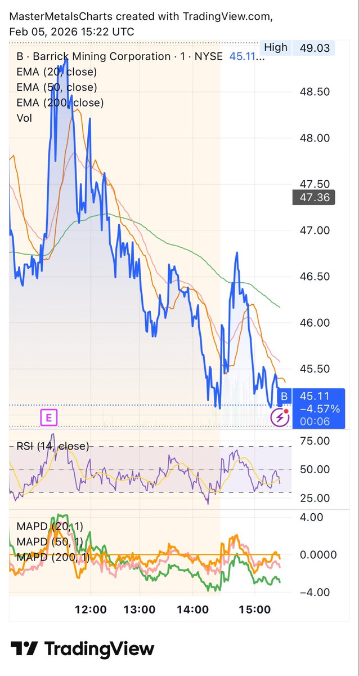The image size is (359, 676).
Task: Click the 13:00 time axis label
Action: (x=139, y=610)
